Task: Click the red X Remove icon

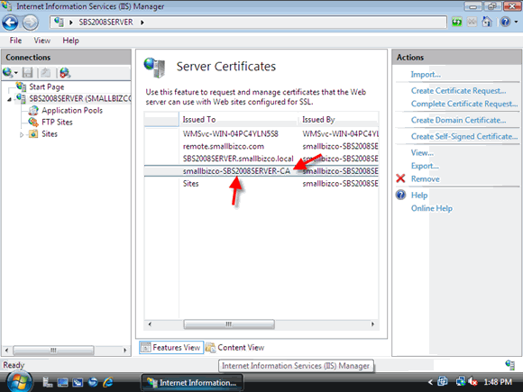Action: click(x=400, y=178)
